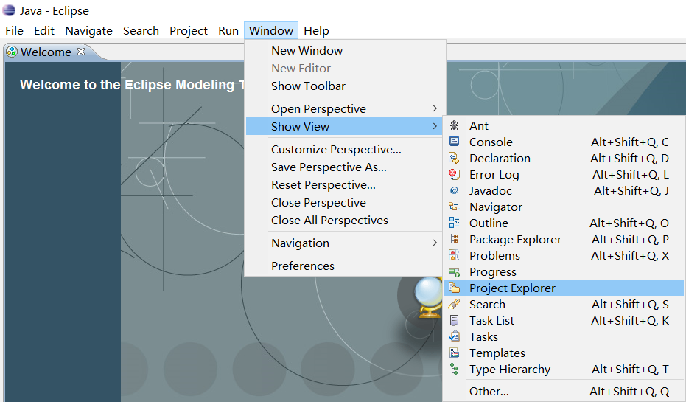Choose Other... in Show View submenu
Viewport: 686px width, 402px height.
564,391
